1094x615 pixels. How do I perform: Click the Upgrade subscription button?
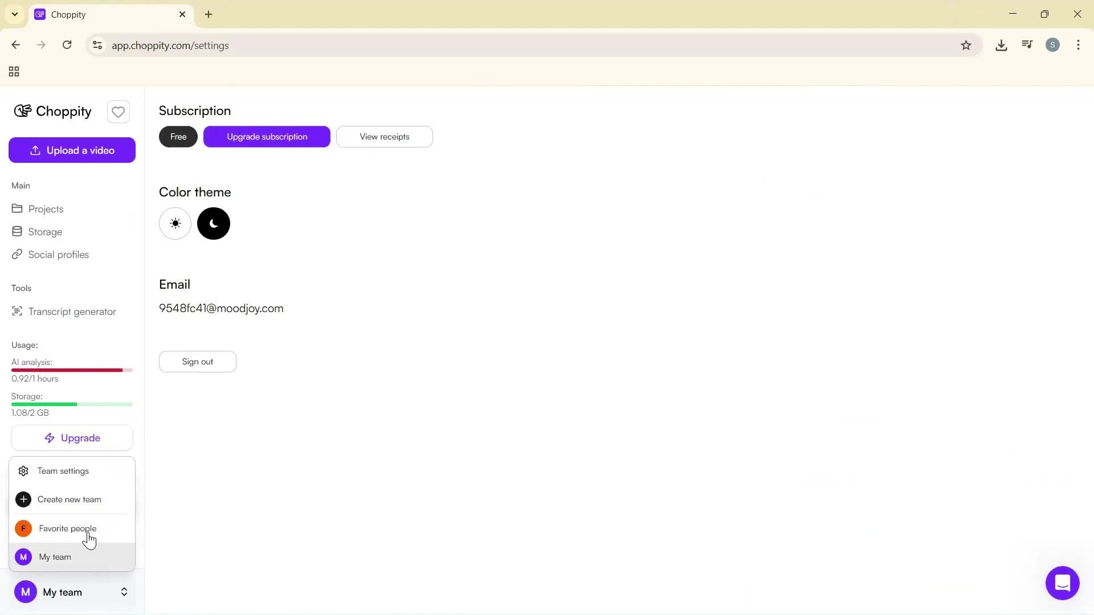267,137
